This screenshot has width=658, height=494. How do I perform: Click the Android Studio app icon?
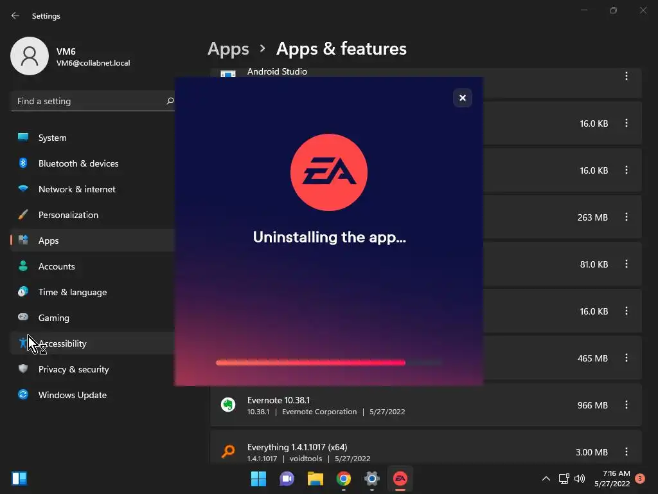pyautogui.click(x=228, y=74)
